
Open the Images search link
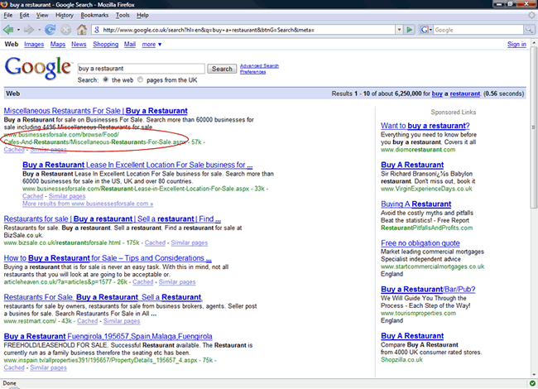pyautogui.click(x=34, y=44)
